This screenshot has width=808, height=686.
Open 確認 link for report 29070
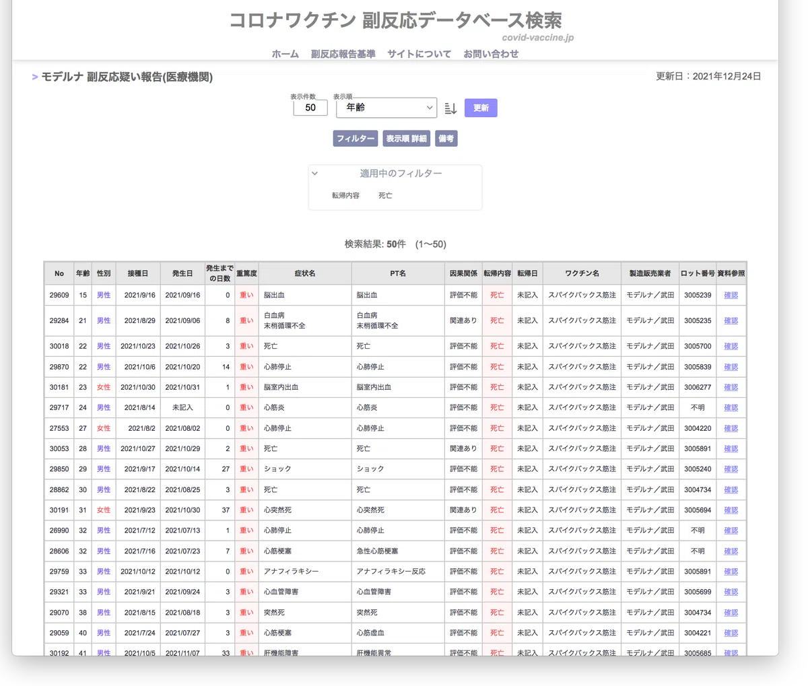pos(731,612)
